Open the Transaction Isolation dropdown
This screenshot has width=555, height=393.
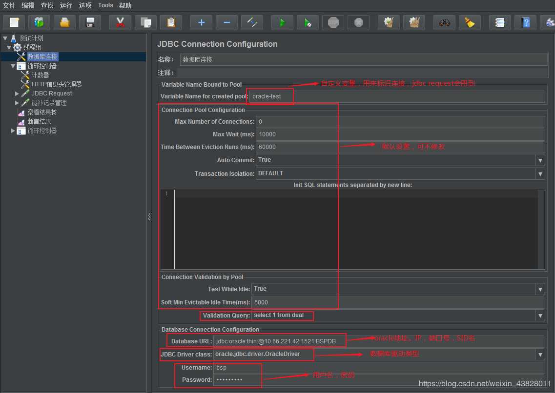pos(540,174)
